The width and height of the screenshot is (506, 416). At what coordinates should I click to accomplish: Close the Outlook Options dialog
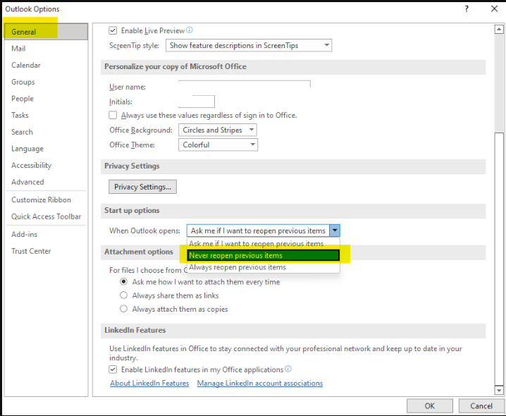tap(494, 9)
